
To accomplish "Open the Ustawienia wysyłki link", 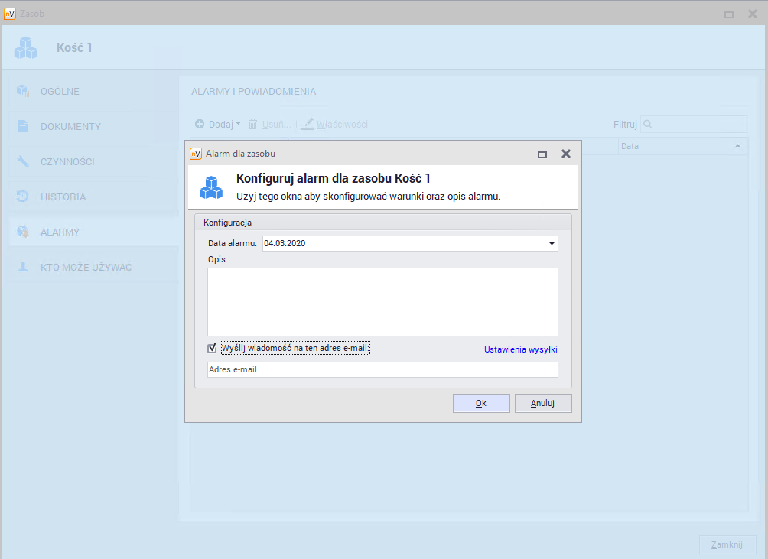I will point(520,349).
